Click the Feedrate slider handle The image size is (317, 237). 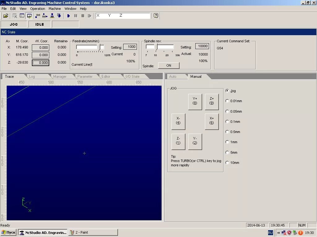pos(99,47)
